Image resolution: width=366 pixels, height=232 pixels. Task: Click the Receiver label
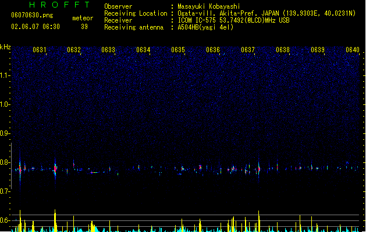(118, 20)
